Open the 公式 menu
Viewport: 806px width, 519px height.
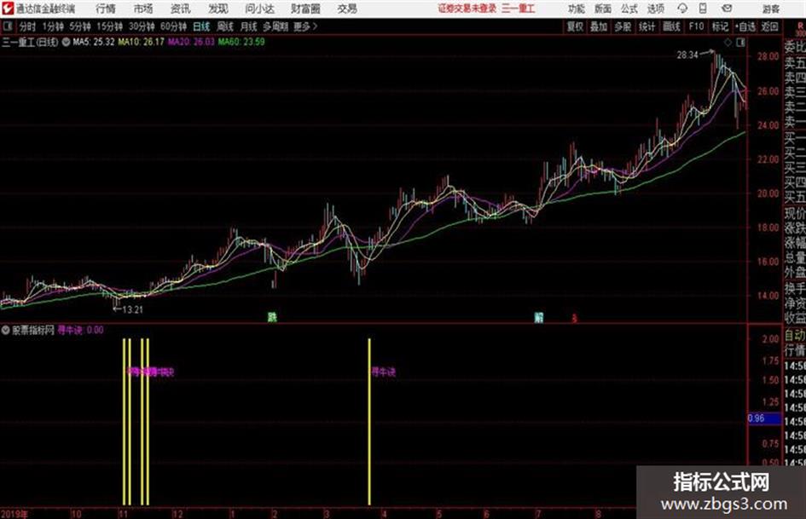tap(629, 9)
